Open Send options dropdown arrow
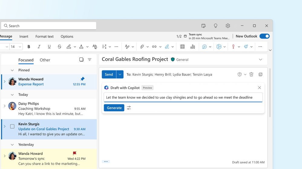This screenshot has height=169, width=302. (120, 74)
